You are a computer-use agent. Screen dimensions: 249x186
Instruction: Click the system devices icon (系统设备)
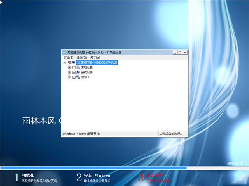[x=78, y=72]
